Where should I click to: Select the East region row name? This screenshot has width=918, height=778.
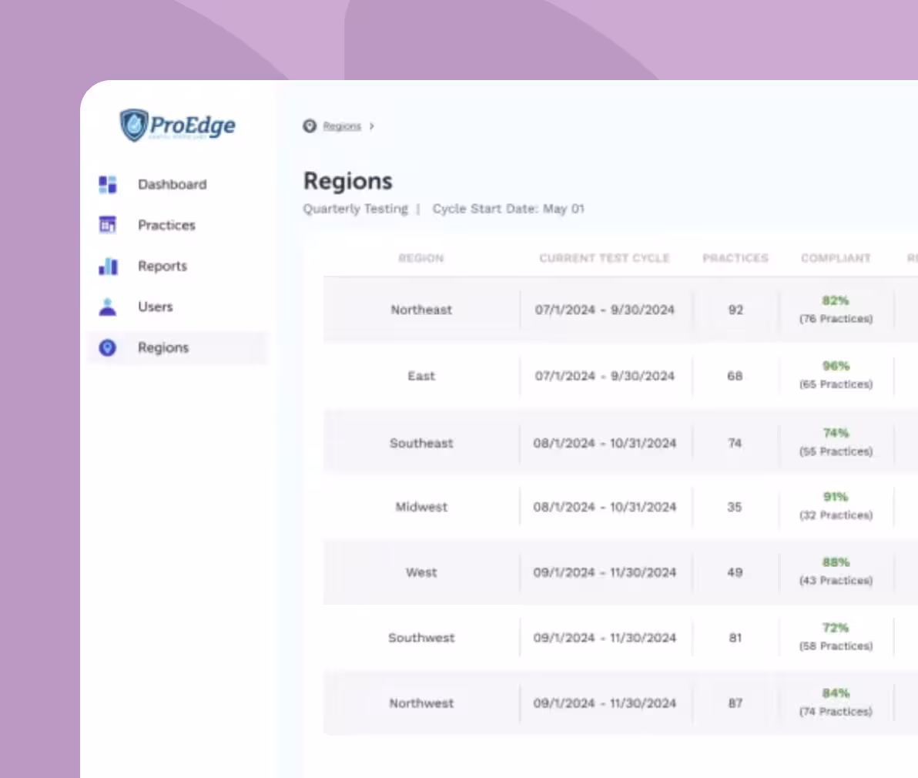[421, 376]
